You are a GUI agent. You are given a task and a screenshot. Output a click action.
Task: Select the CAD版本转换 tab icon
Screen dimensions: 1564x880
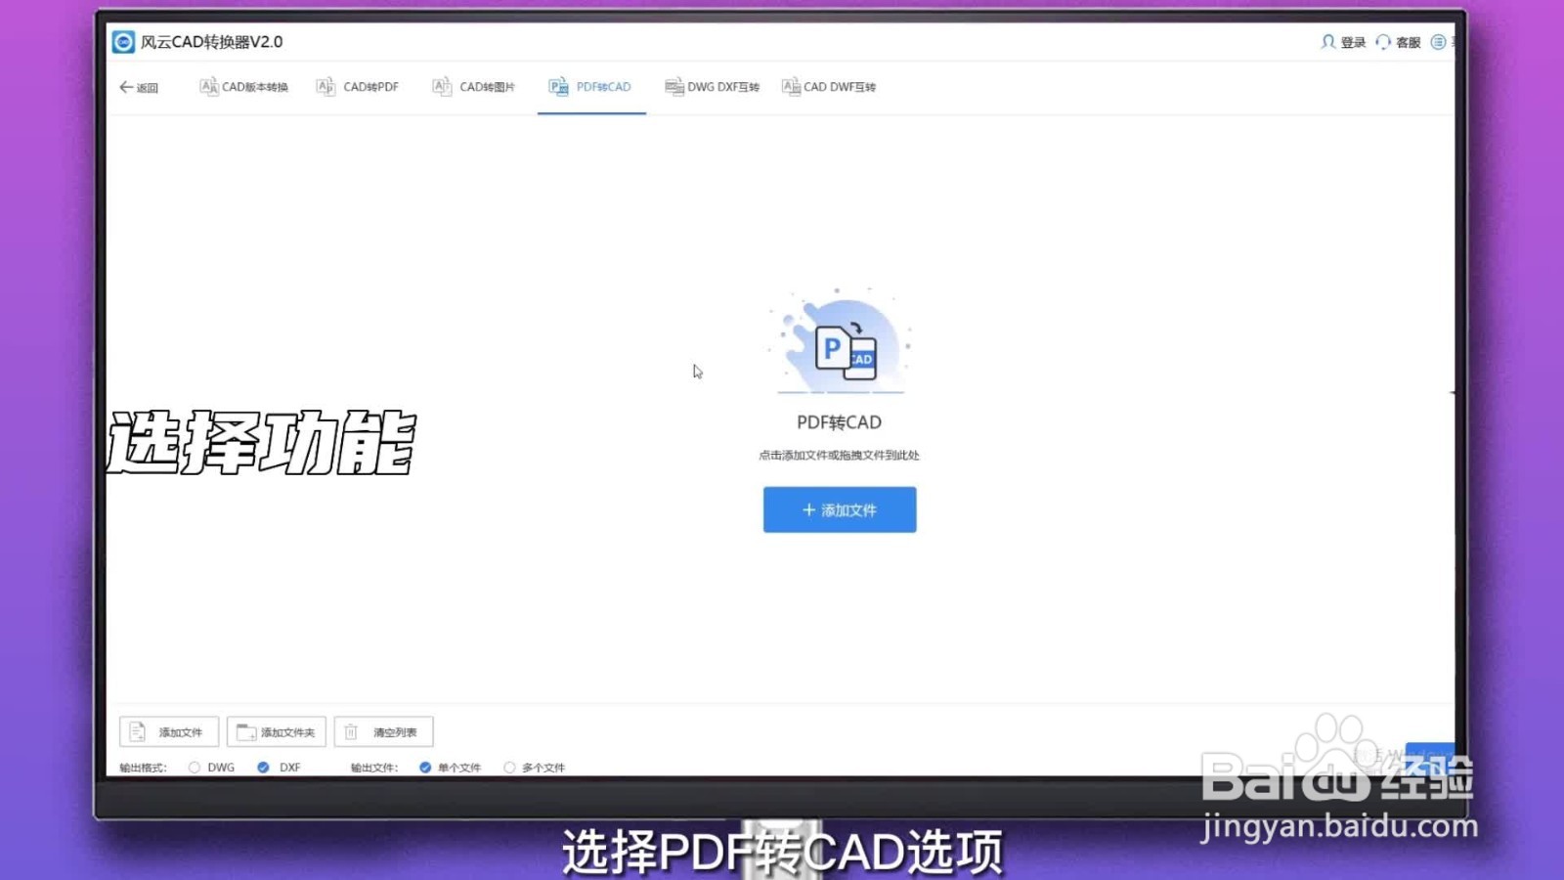(x=208, y=86)
